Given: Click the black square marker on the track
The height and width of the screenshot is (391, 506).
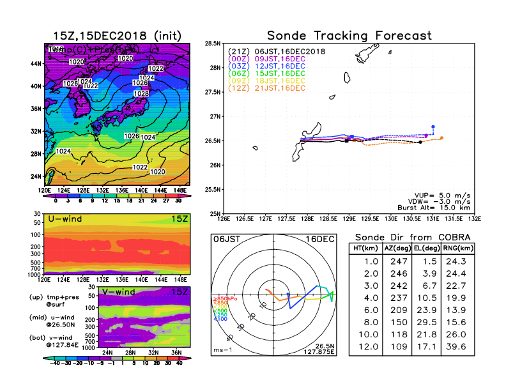Looking at the screenshot, I should point(347,141).
